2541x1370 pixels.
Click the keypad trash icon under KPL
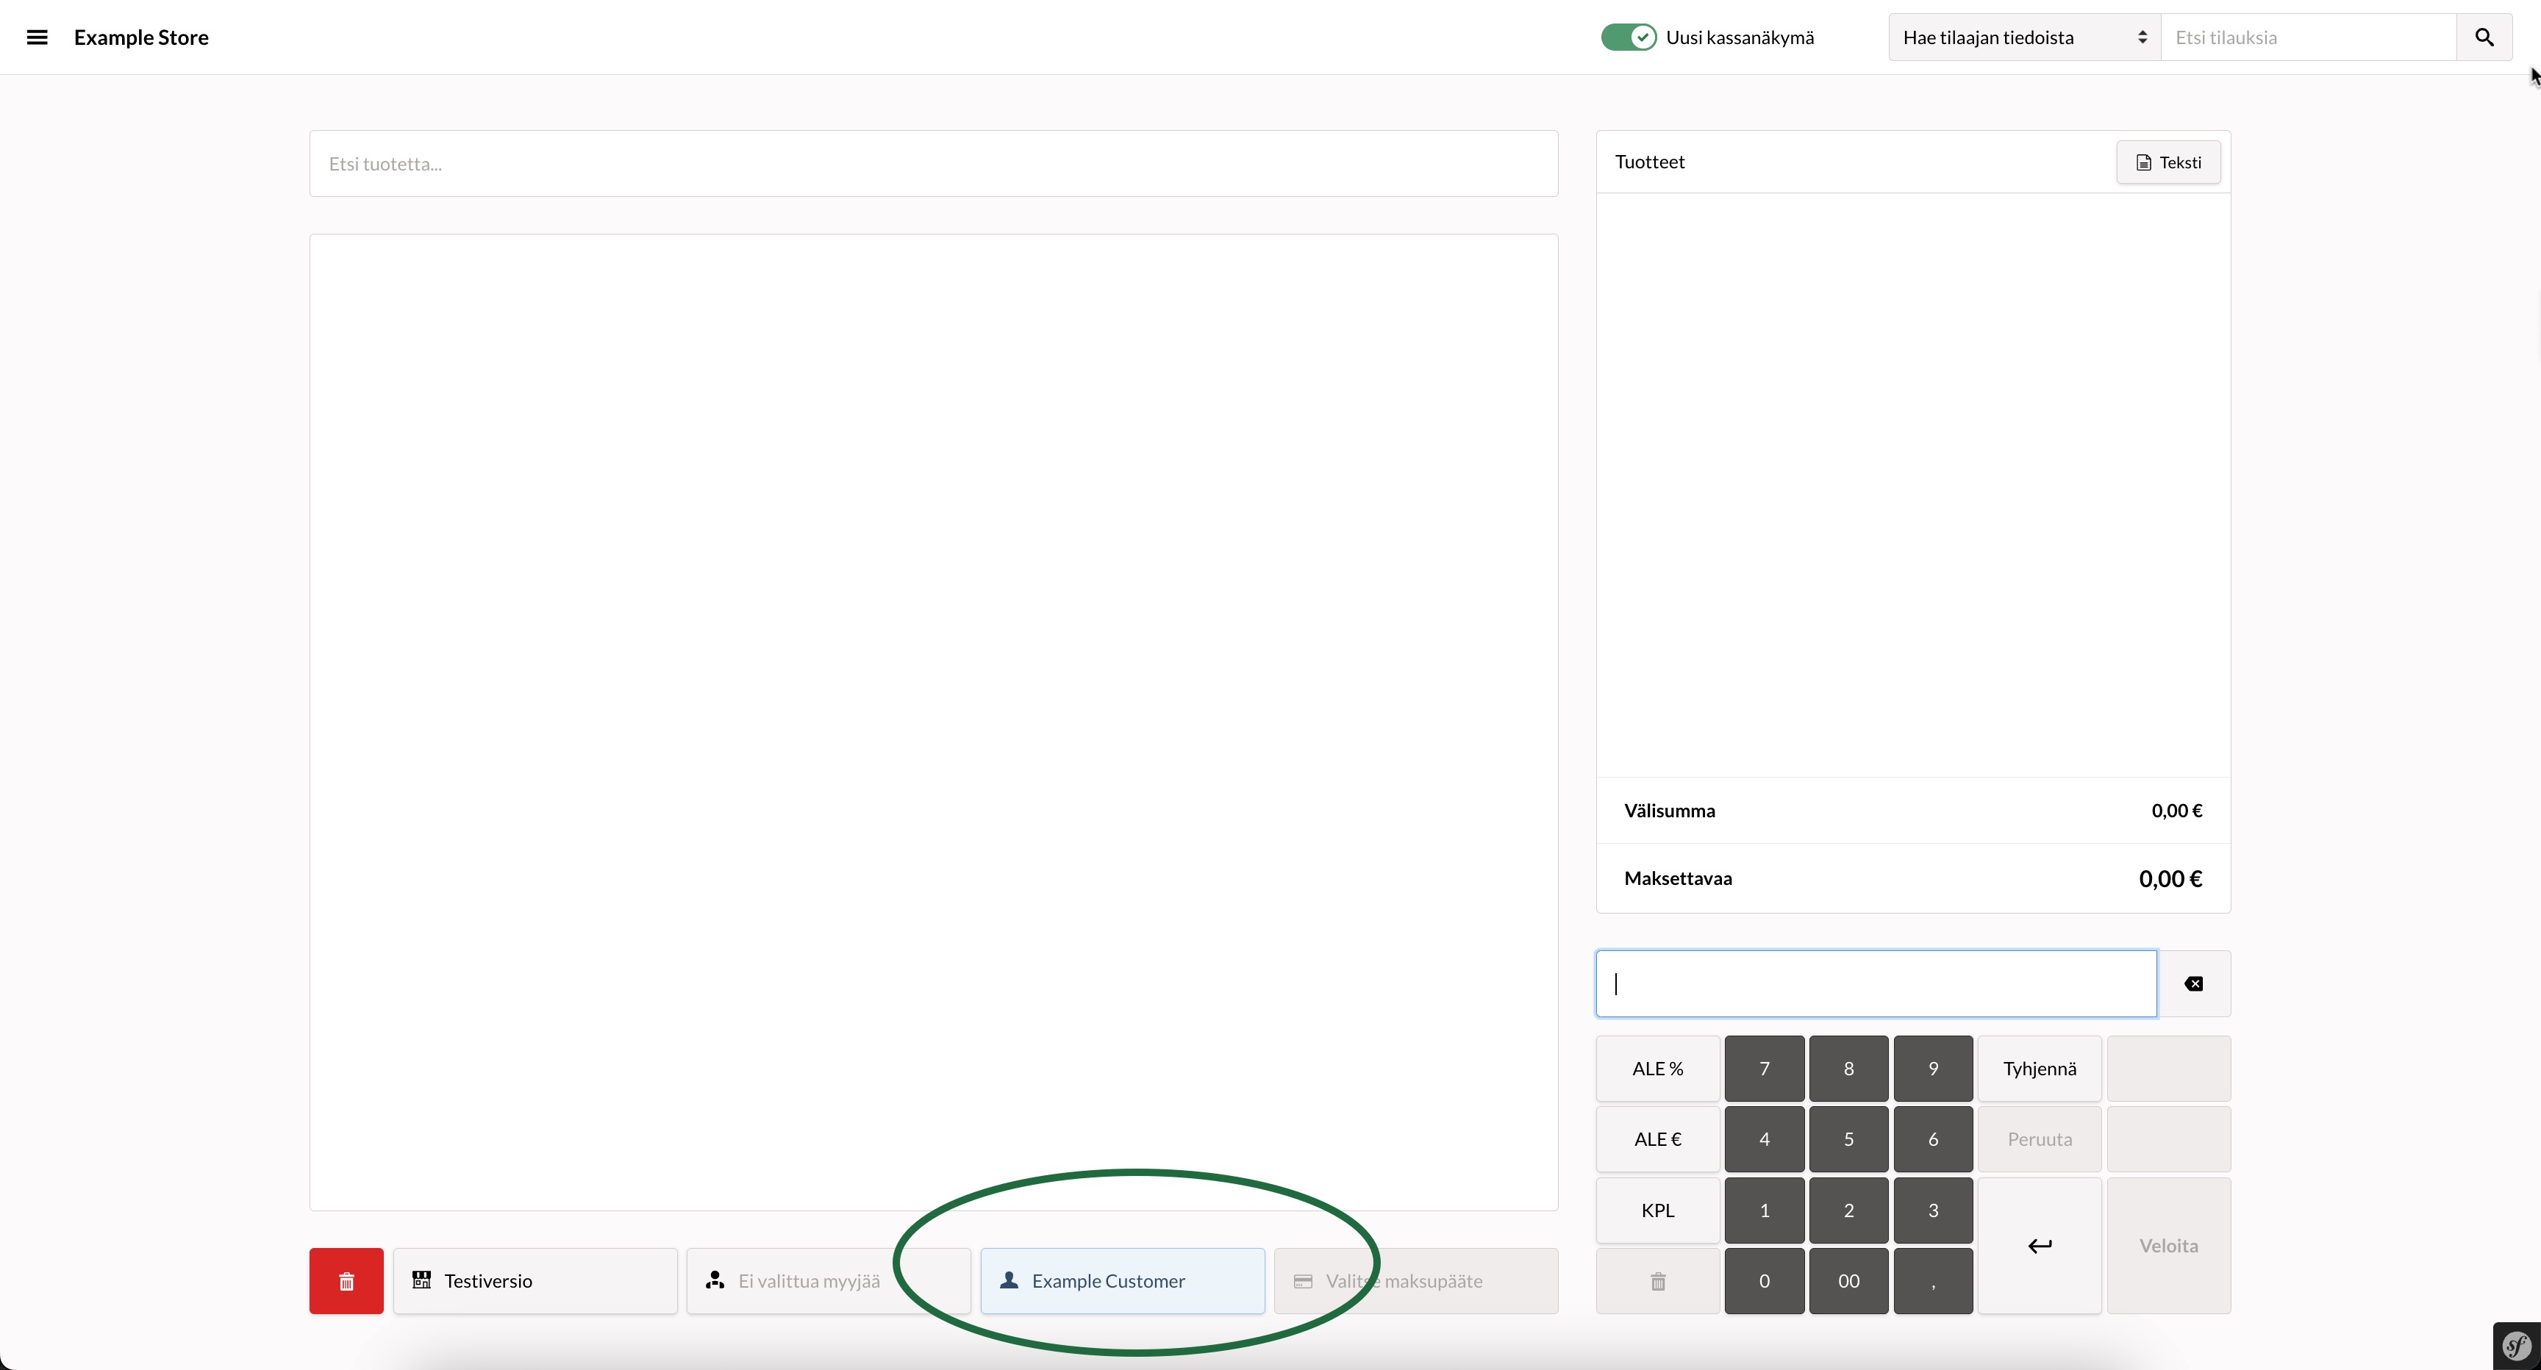[x=1657, y=1281]
